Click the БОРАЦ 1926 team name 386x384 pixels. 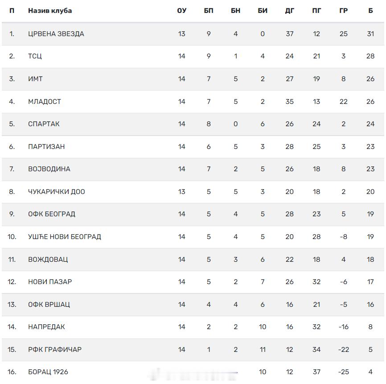coord(48,372)
